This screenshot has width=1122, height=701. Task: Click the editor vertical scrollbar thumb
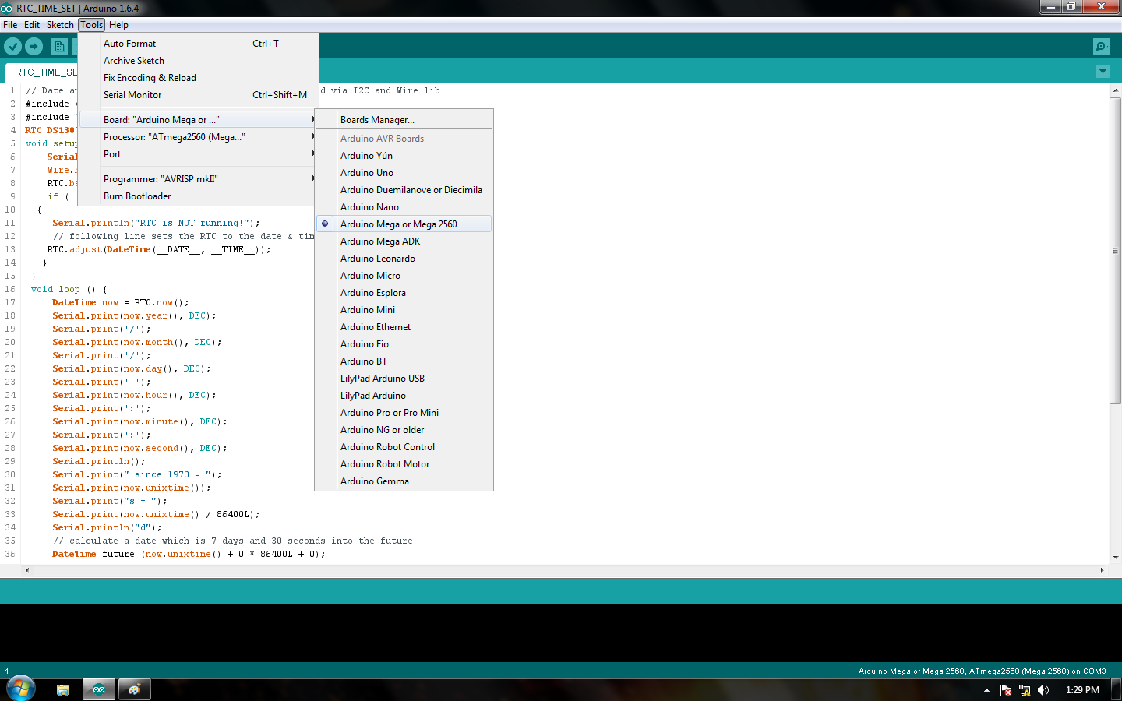pos(1115,250)
